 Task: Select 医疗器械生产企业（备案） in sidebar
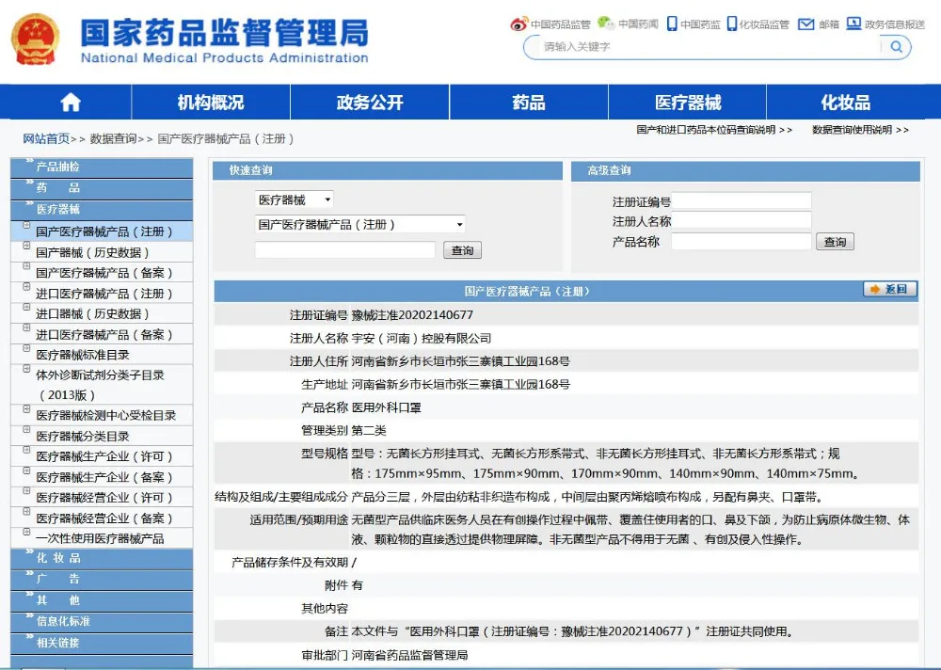point(104,477)
